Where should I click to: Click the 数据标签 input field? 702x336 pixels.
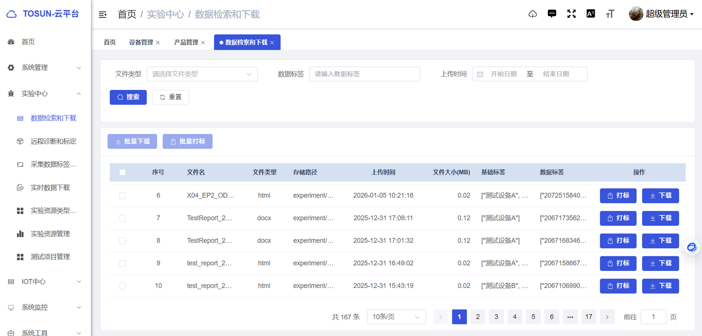pyautogui.click(x=364, y=74)
